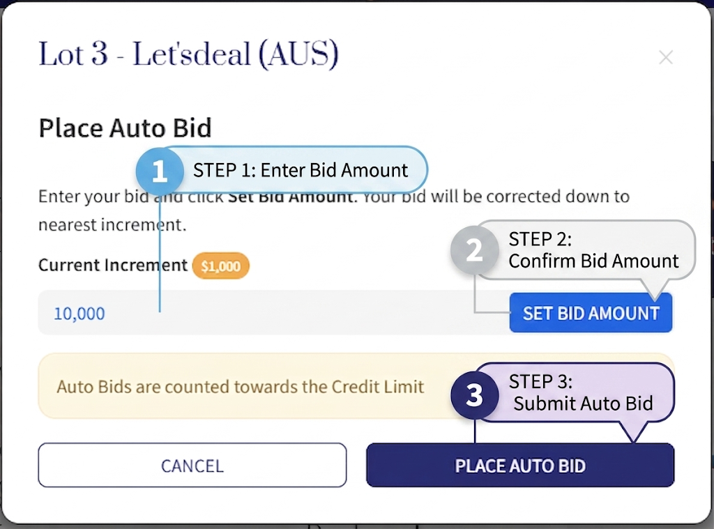
Task: Click the 'STEP 2: Confirm Bid Amount' callout
Action: [593, 250]
